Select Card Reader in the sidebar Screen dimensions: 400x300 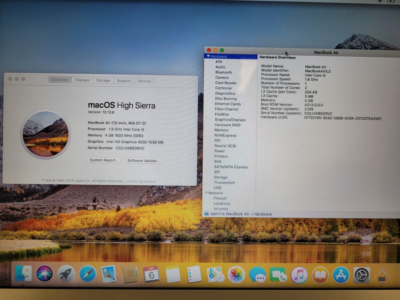point(226,83)
